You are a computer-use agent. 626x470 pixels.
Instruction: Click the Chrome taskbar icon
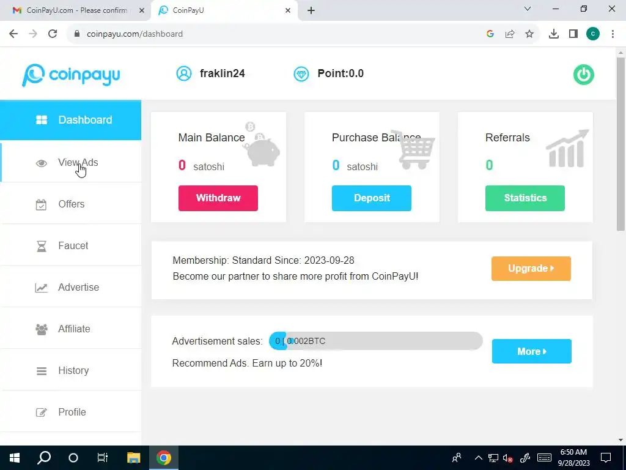(164, 458)
